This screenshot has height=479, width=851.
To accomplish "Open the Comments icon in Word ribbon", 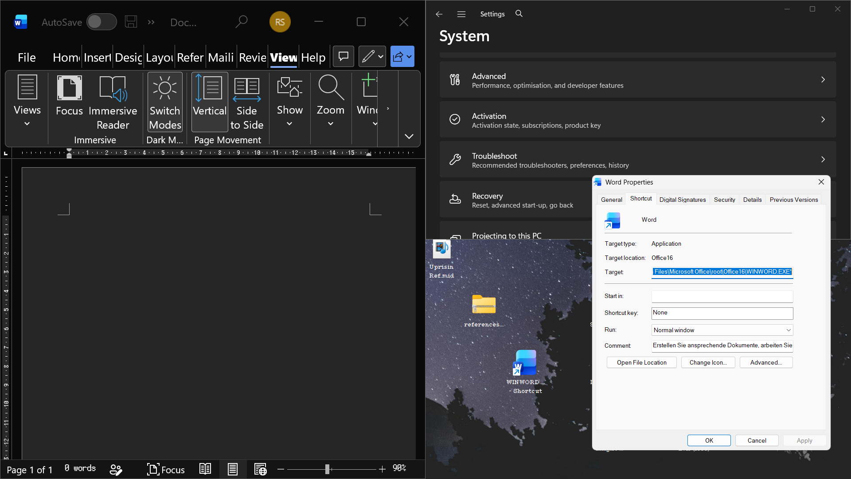I will [343, 57].
